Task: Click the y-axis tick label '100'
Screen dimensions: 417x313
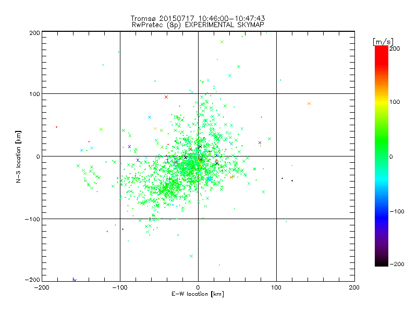Action: 34,94
